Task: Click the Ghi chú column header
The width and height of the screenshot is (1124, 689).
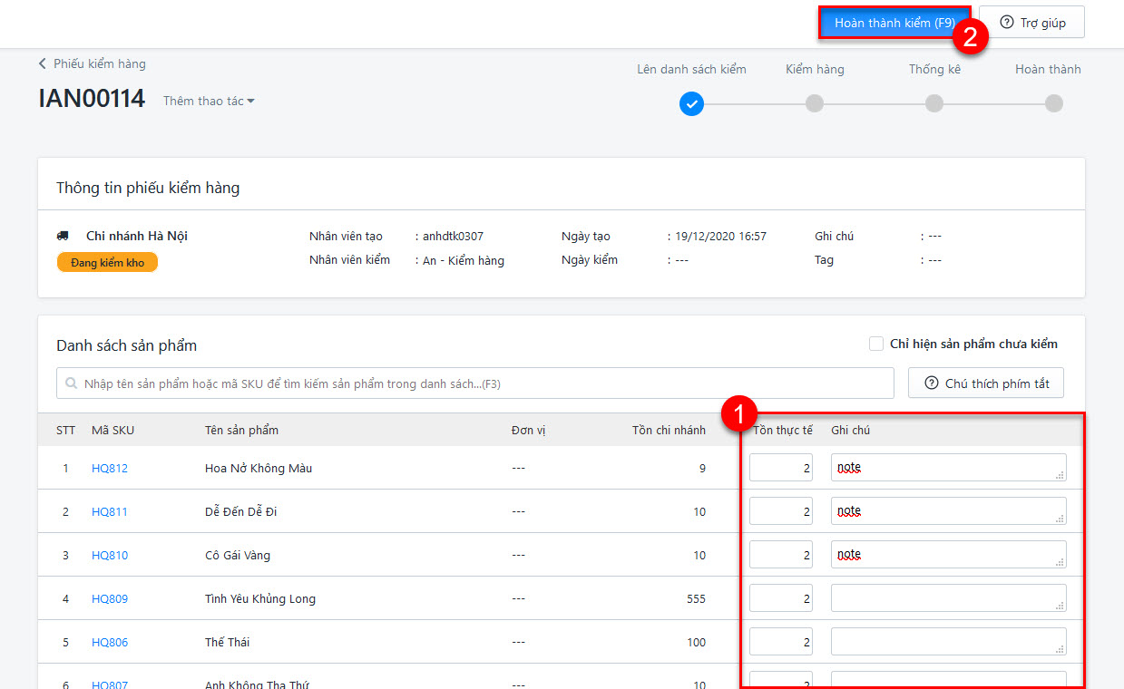Action: click(x=850, y=431)
